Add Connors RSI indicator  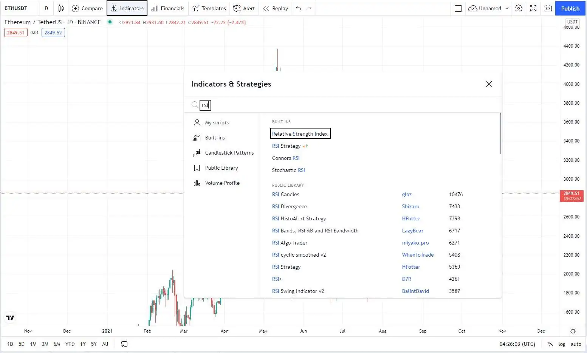click(286, 158)
